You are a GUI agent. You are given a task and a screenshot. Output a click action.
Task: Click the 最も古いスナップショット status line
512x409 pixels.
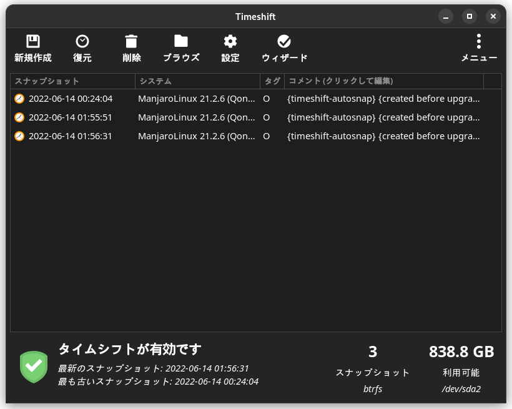point(159,382)
